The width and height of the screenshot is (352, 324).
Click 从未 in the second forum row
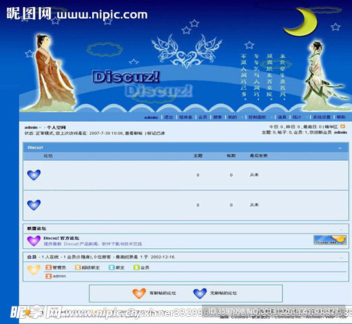254,205
